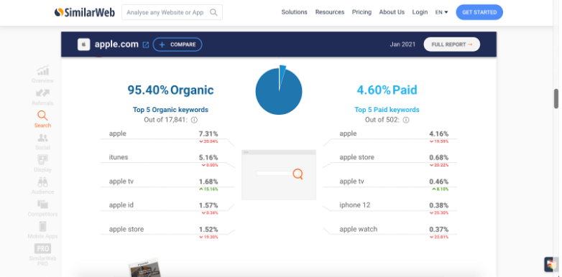The height and width of the screenshot is (277, 562).
Task: Click the page vertical scrollbar thumb
Action: [556, 98]
